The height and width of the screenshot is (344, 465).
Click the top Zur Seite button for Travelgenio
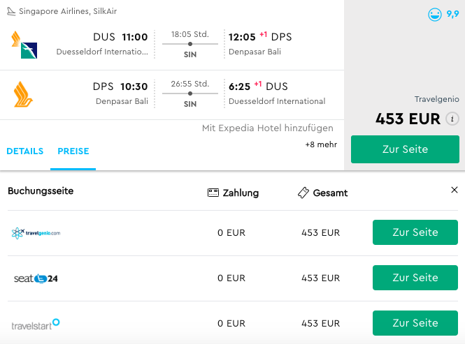[x=405, y=149]
